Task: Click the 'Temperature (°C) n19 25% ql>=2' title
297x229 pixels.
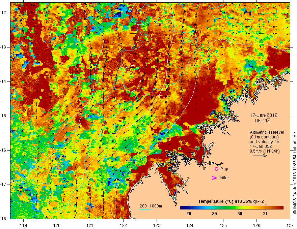Action: tap(231, 201)
